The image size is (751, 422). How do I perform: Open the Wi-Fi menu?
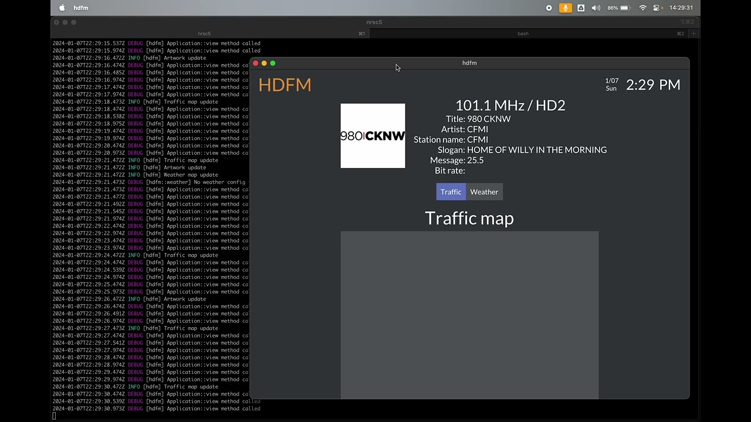[x=642, y=8]
